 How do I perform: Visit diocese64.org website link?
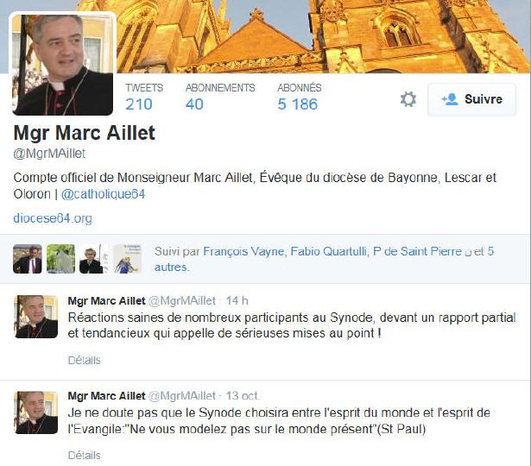pyautogui.click(x=53, y=218)
